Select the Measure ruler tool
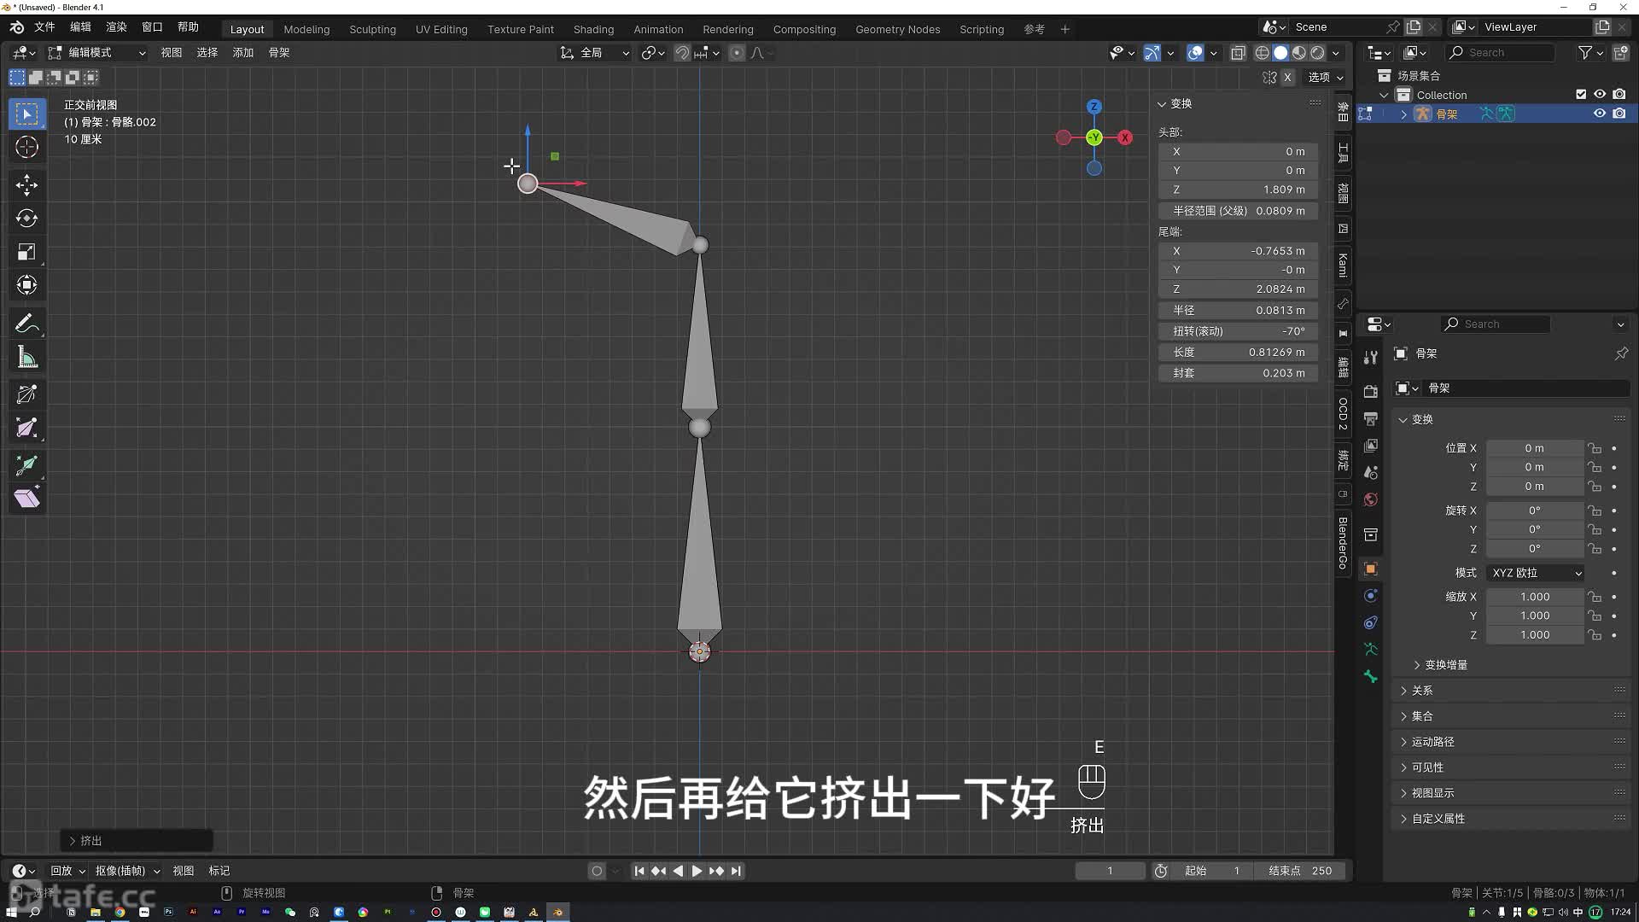Viewport: 1639px width, 922px height. tap(26, 358)
